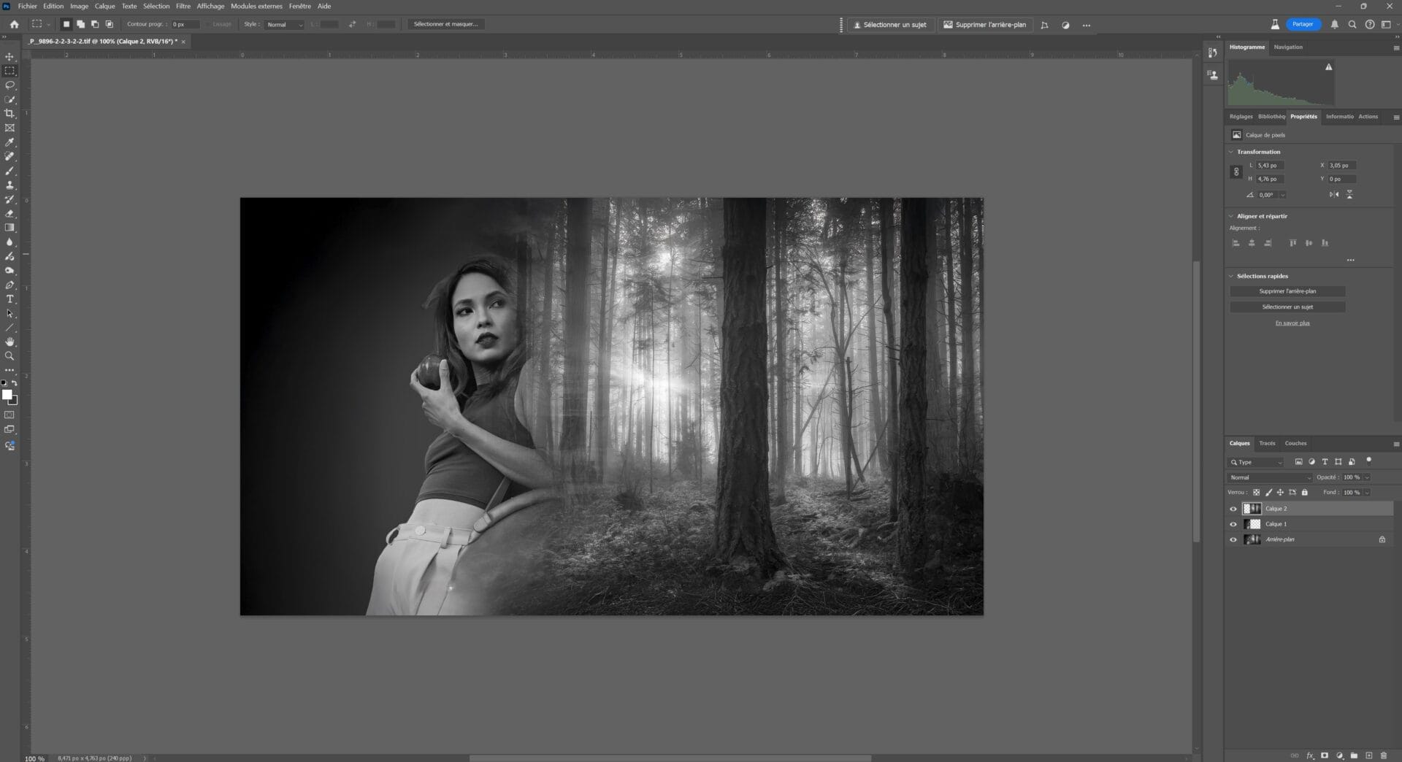This screenshot has height=762, width=1402.
Task: Select the Eraser tool
Action: pos(9,214)
